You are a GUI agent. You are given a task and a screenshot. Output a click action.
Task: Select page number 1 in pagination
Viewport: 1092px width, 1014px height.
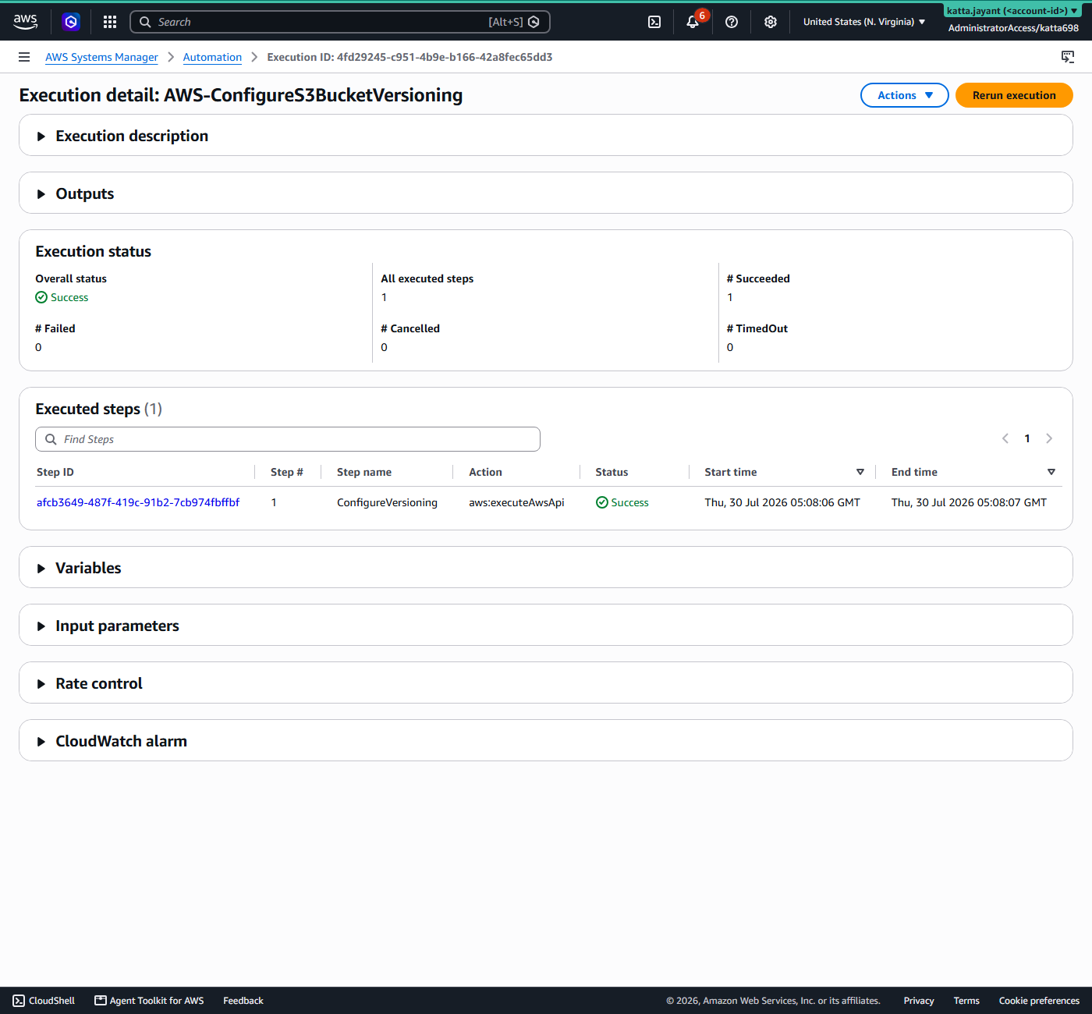[x=1027, y=438]
